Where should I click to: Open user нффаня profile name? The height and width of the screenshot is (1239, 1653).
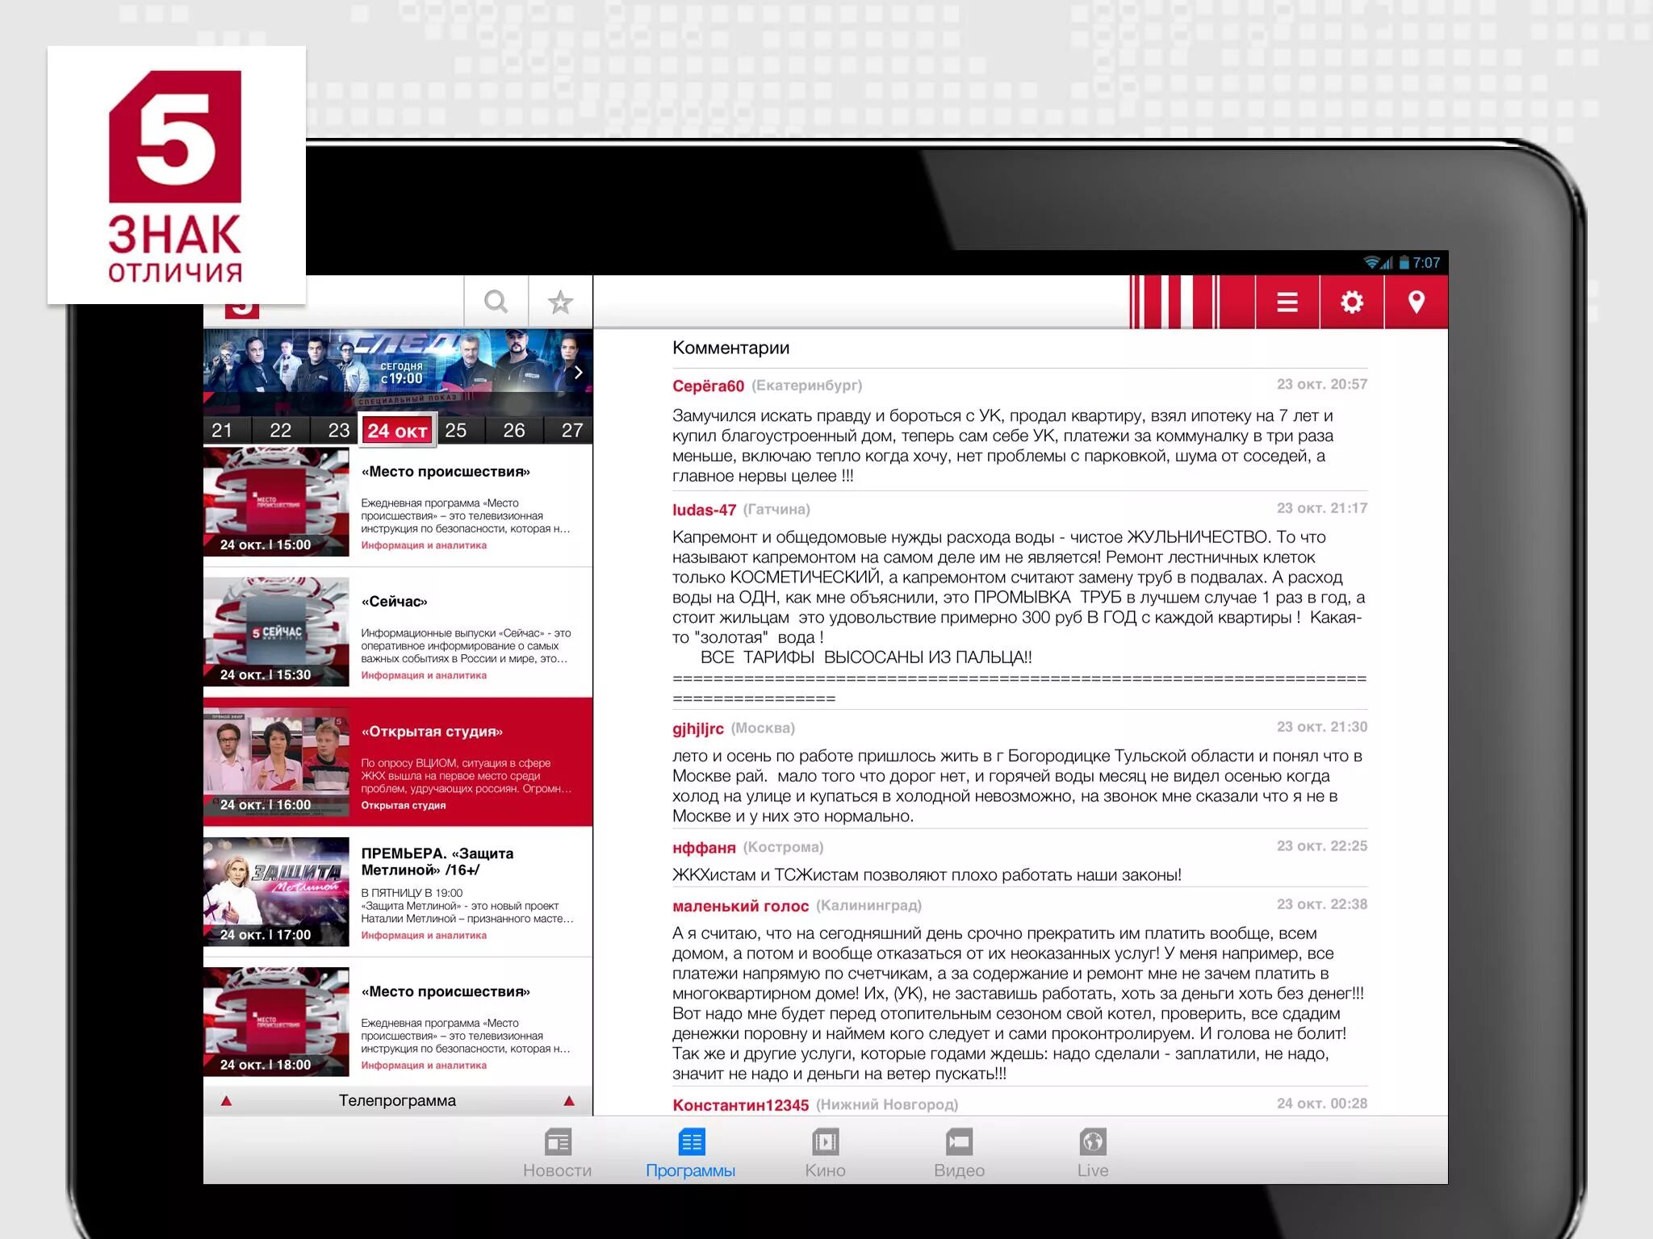pos(704,847)
